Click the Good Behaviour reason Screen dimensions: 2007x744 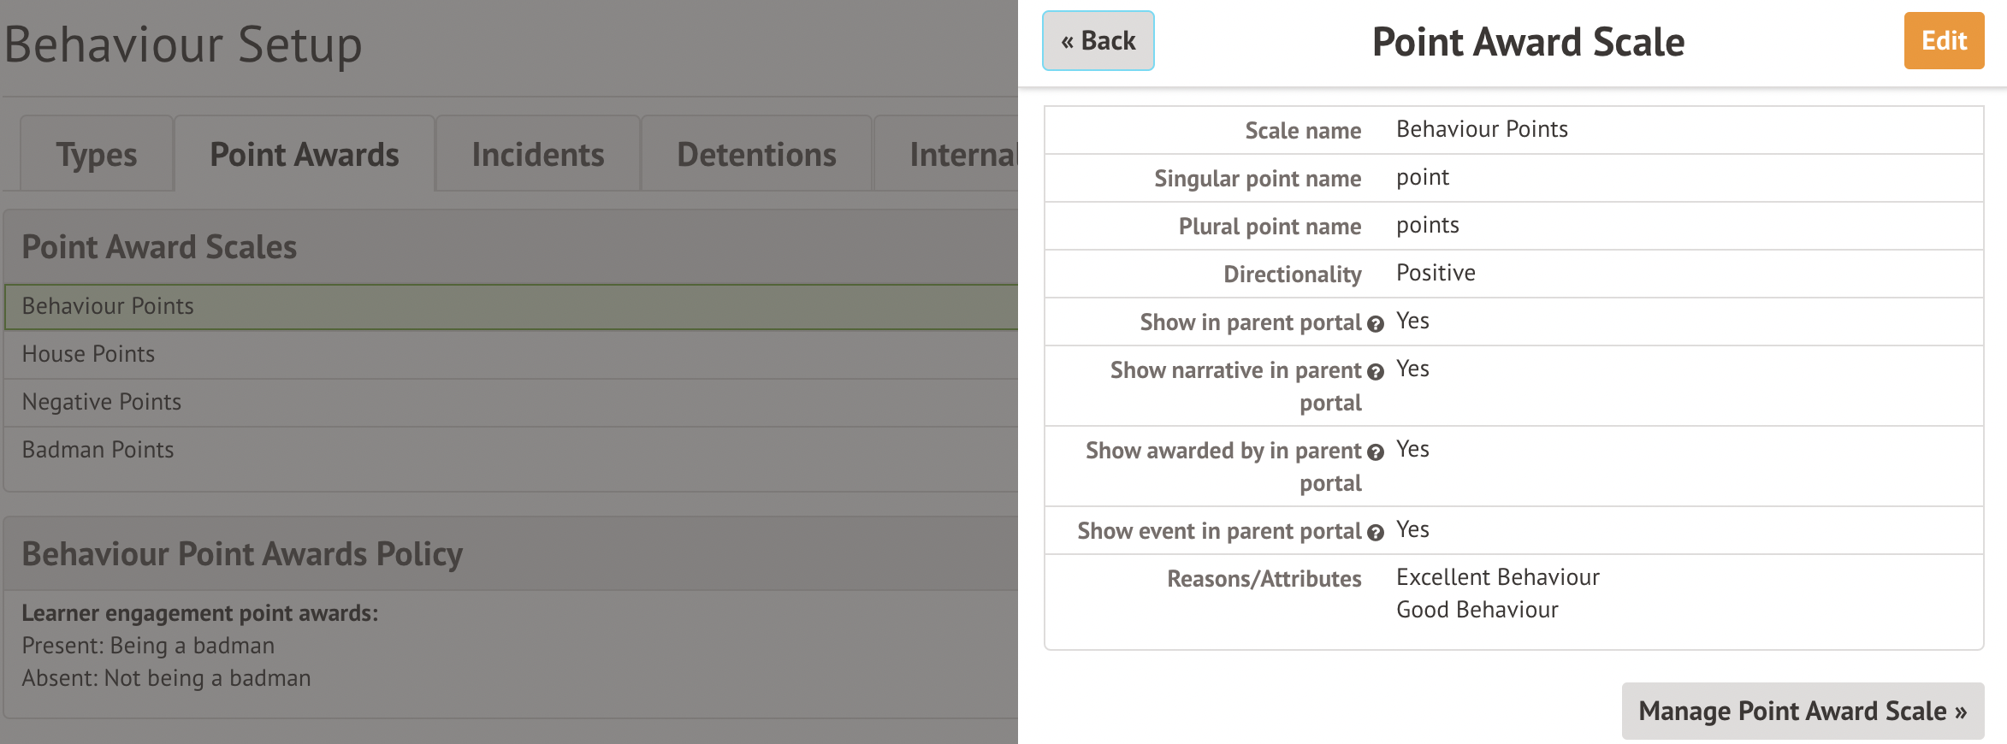(1477, 610)
